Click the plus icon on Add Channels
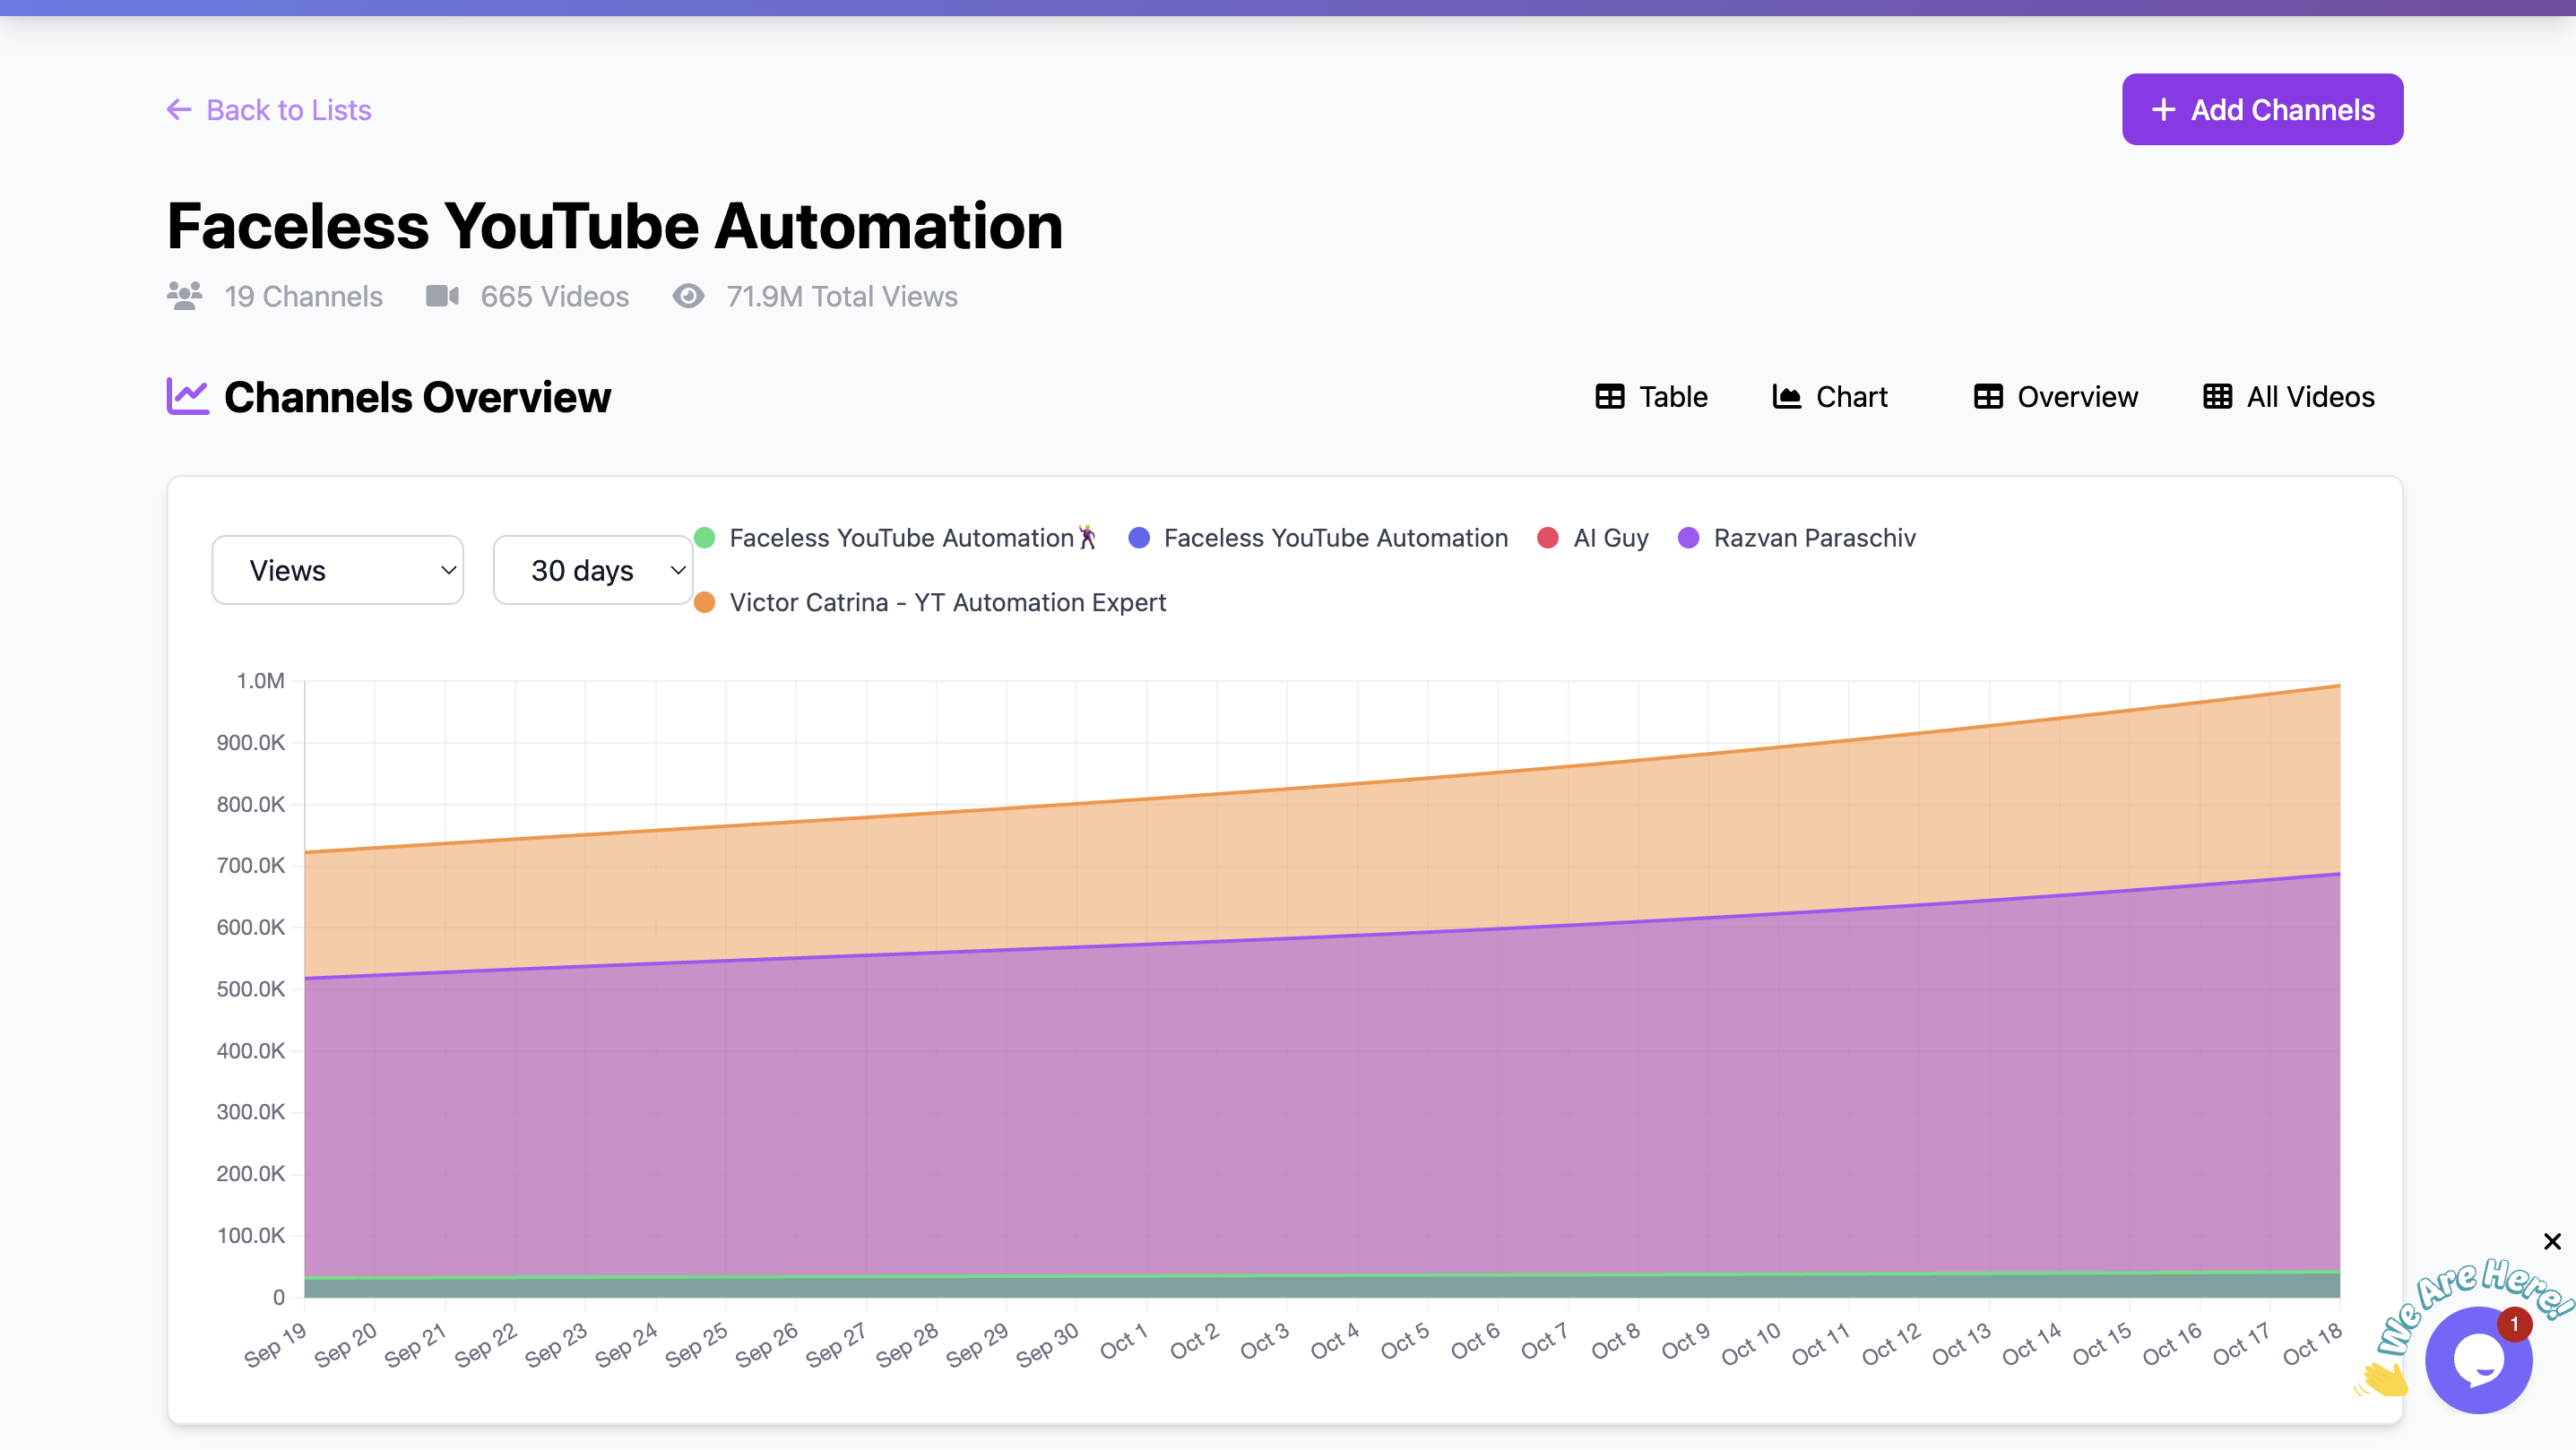Screen dimensions: 2576x1450 (2163, 109)
